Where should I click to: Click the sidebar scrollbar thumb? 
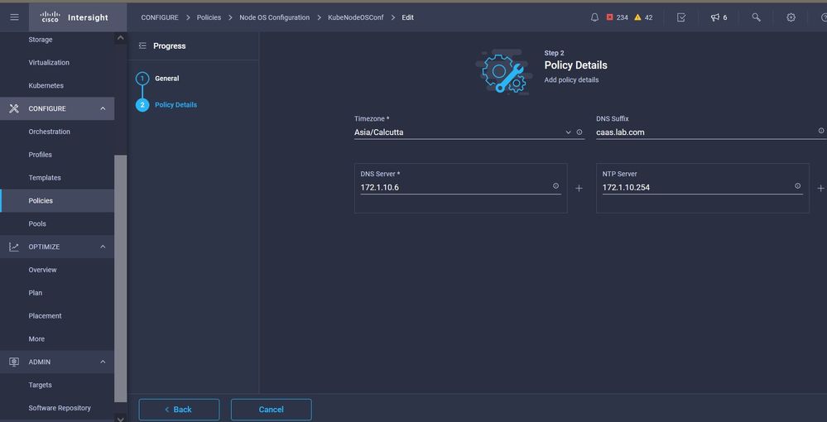pos(120,278)
